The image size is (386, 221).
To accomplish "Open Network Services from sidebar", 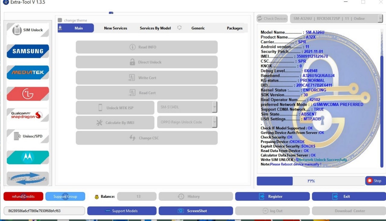I will tap(28, 178).
